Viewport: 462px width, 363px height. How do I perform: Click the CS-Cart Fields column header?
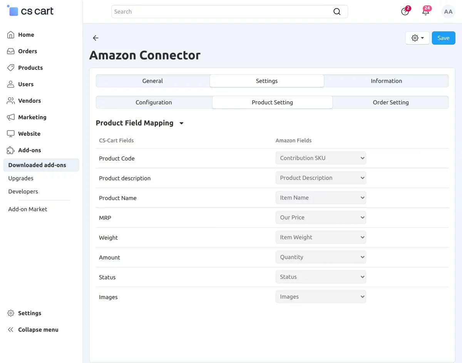pos(116,141)
